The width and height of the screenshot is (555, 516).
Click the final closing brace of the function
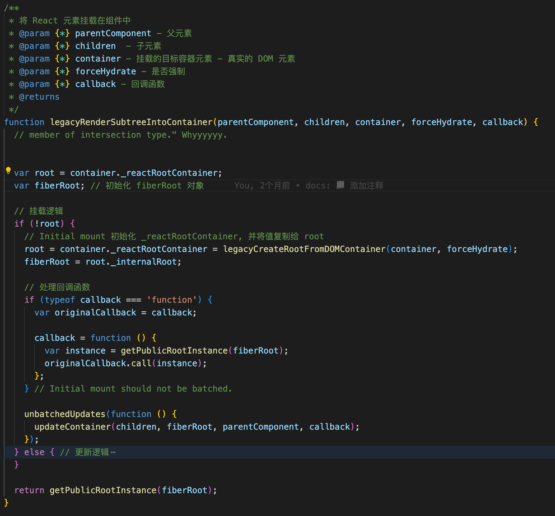6,503
